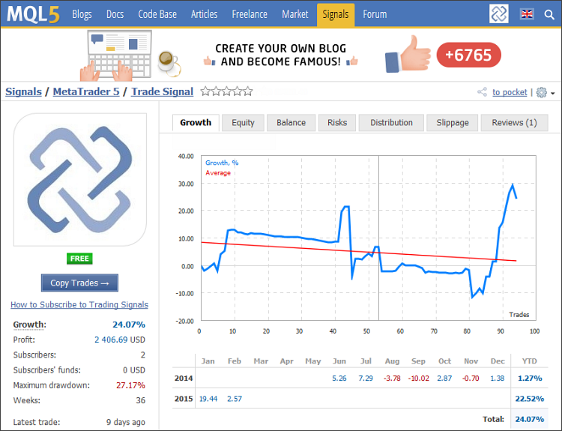Screen dimensions: 562x431
Task: Open the Distribution tab
Action: tap(391, 123)
